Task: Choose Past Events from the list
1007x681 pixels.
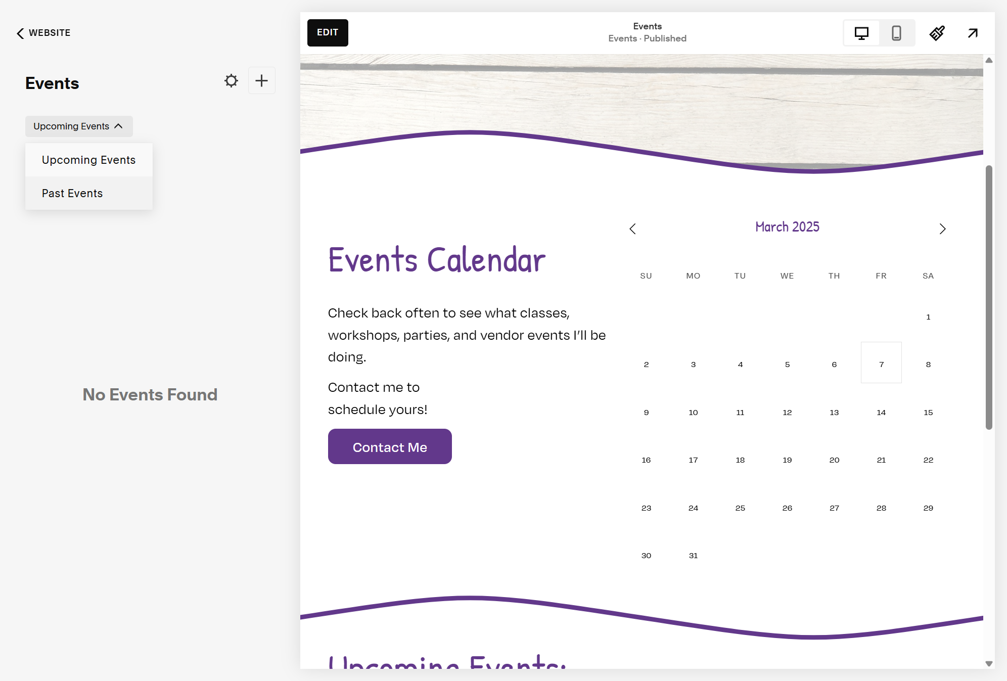Action: point(89,193)
